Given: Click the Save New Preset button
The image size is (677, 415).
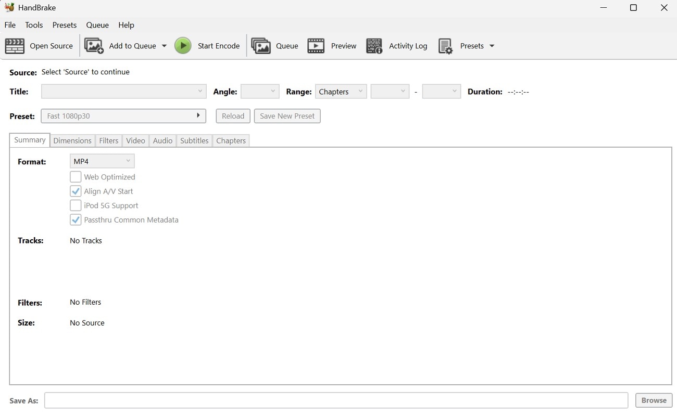Looking at the screenshot, I should [x=287, y=115].
